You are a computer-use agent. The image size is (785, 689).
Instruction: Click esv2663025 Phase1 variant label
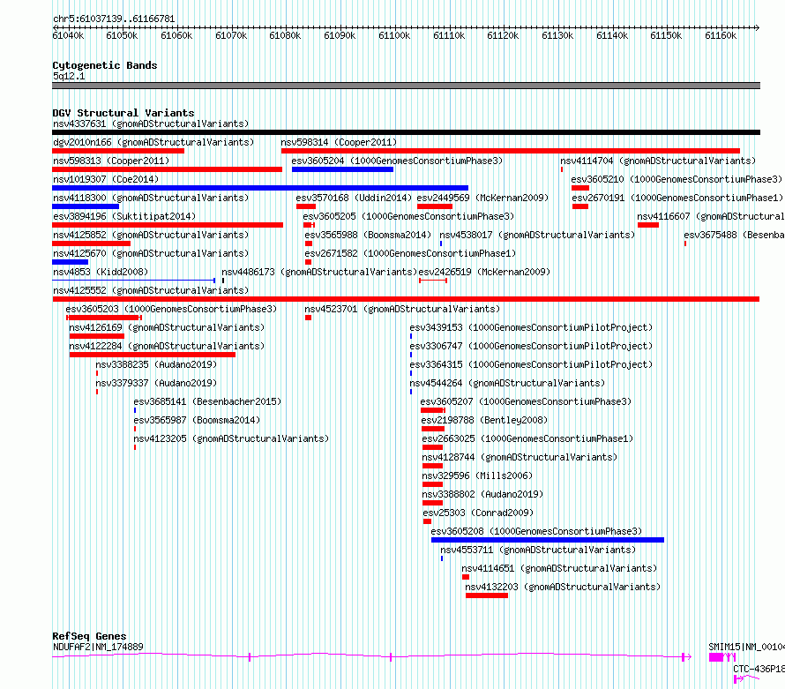tap(527, 438)
